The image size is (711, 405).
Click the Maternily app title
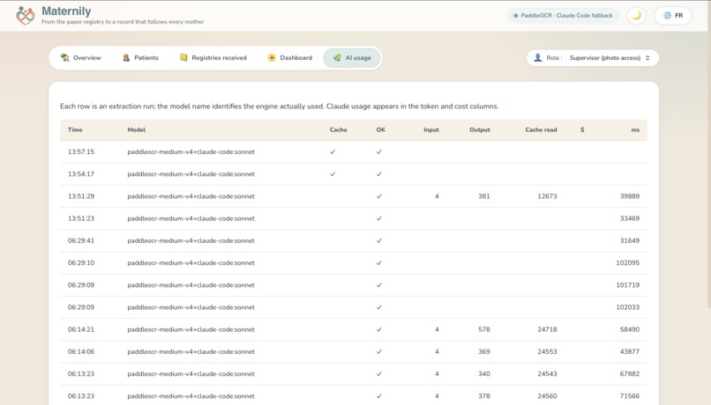click(x=66, y=11)
